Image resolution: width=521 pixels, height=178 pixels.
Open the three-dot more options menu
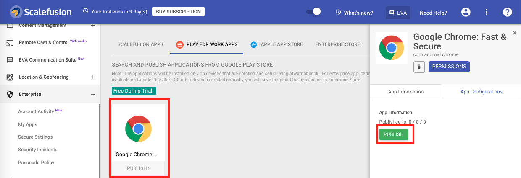click(487, 12)
